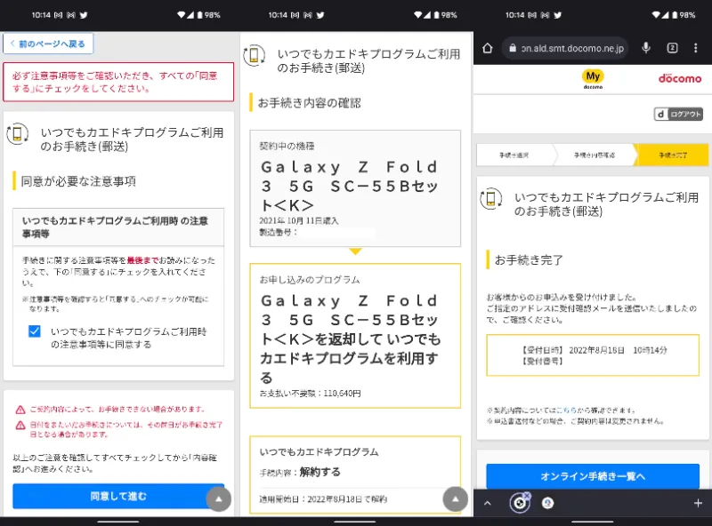Tap the scroll-to-top arrow beside 同意して進む
Screen dimensions: 712x526
(x=218, y=498)
